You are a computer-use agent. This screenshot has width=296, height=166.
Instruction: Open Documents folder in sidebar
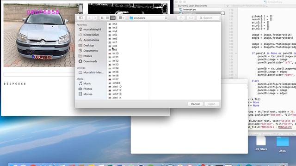[x=88, y=51]
